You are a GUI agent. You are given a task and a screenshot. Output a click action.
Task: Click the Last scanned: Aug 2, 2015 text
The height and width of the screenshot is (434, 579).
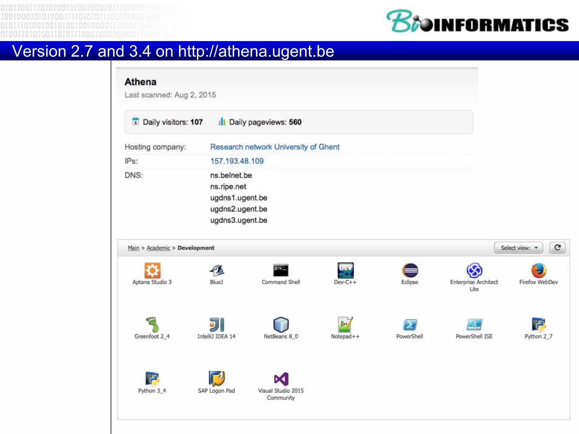click(170, 95)
